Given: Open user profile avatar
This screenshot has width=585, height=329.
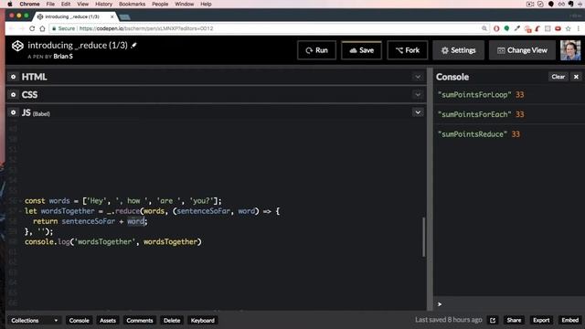Looking at the screenshot, I should click(570, 50).
